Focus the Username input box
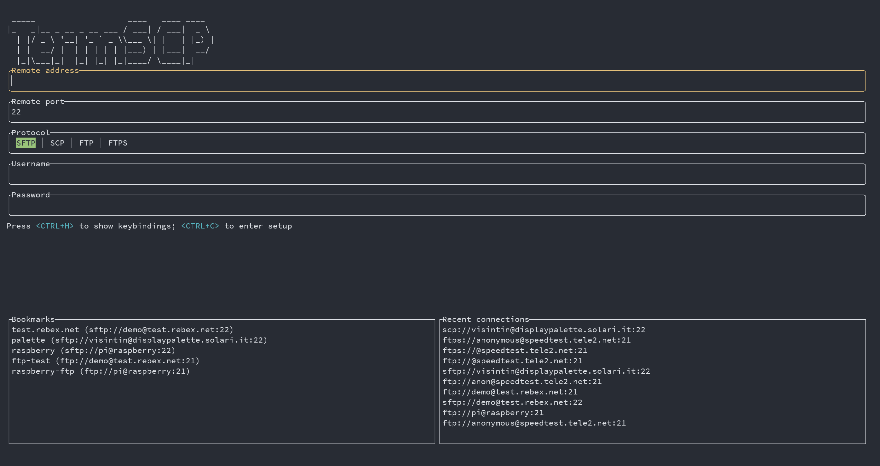Image resolution: width=880 pixels, height=466 pixels. pos(437,175)
